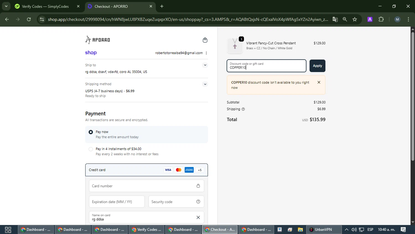
Task: Open the volume speaker tray icon
Action: coord(354,230)
